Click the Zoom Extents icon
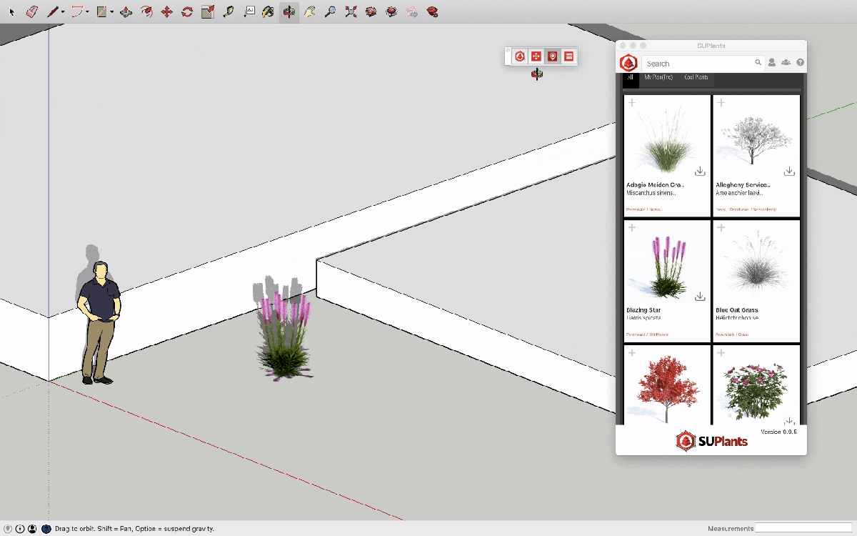 pyautogui.click(x=351, y=11)
